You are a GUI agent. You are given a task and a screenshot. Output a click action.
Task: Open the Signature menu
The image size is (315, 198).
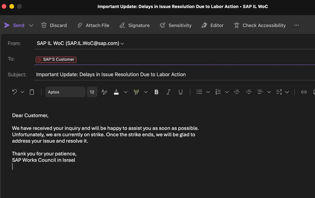(x=134, y=25)
